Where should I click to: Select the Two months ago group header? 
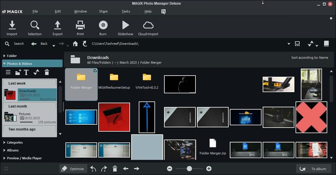(x=29, y=129)
